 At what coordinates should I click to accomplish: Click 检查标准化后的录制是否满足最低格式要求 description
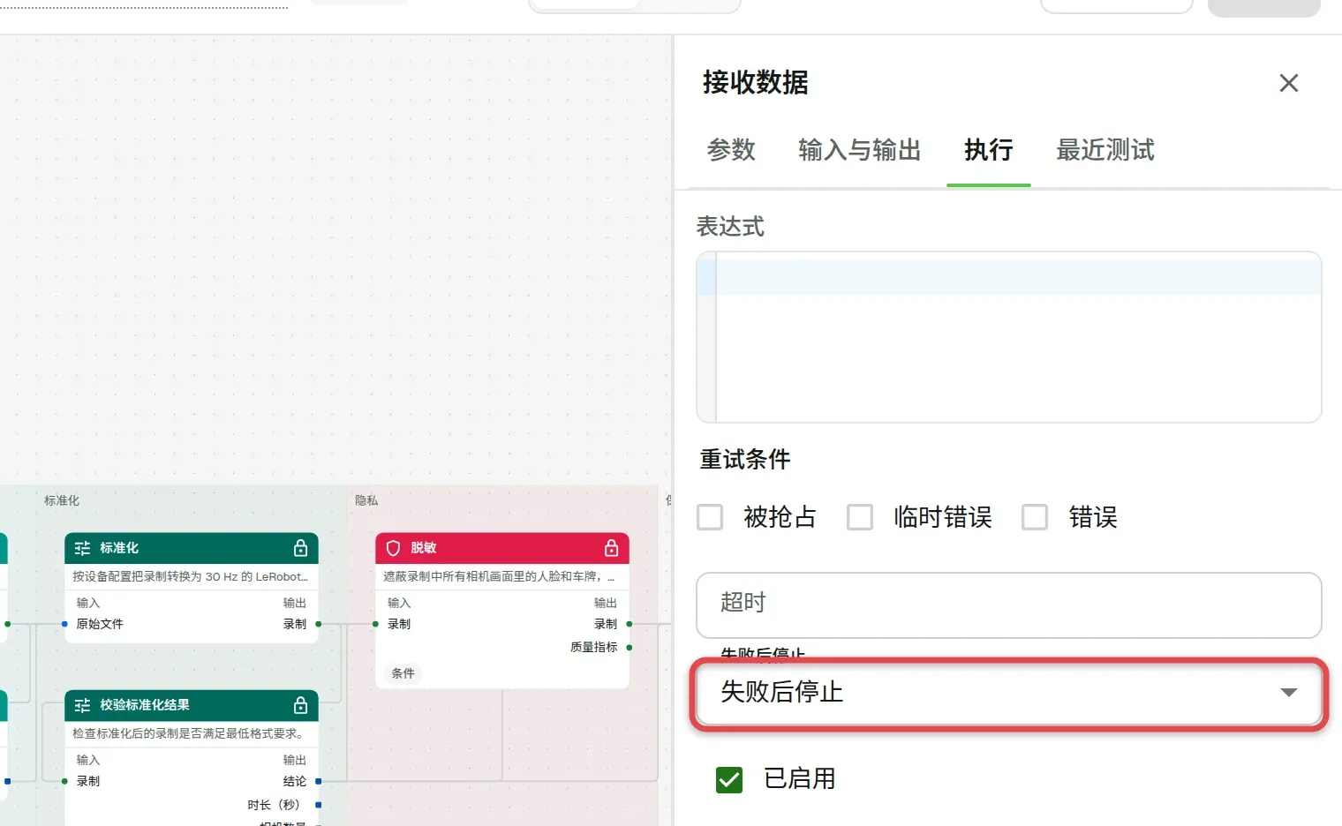pos(189,733)
